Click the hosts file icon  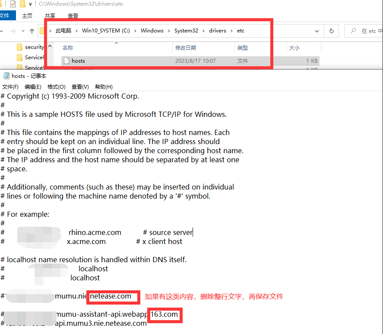tap(66, 61)
